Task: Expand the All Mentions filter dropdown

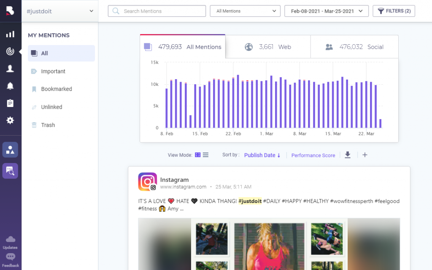Action: (x=245, y=11)
